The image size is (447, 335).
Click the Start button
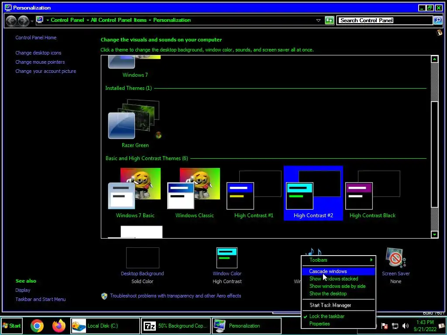click(12, 325)
